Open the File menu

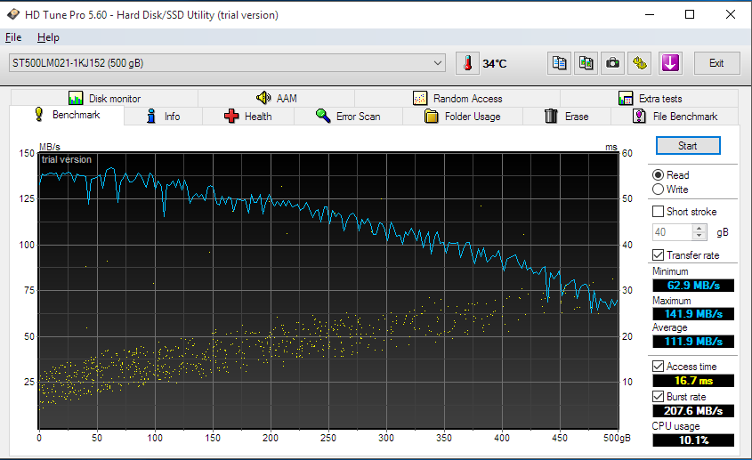(x=13, y=37)
